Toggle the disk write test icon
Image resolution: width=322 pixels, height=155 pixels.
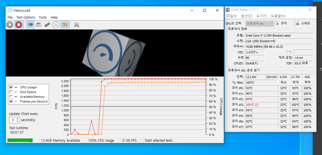39,25
